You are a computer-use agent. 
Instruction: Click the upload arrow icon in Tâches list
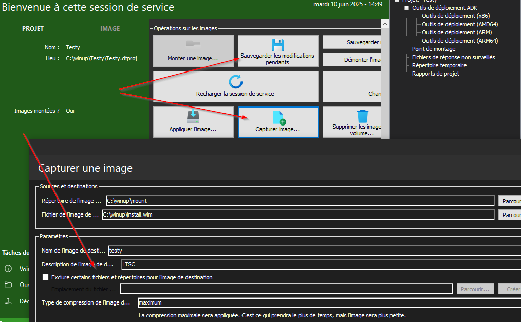pos(8,301)
